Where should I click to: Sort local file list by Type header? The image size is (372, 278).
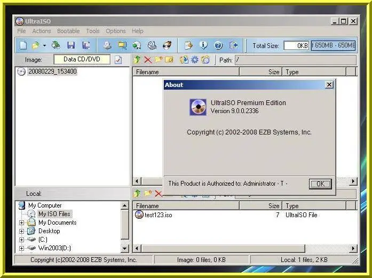click(x=314, y=205)
